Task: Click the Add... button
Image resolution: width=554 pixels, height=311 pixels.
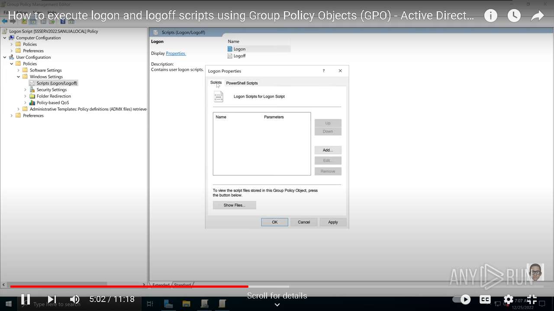Action: 328,150
